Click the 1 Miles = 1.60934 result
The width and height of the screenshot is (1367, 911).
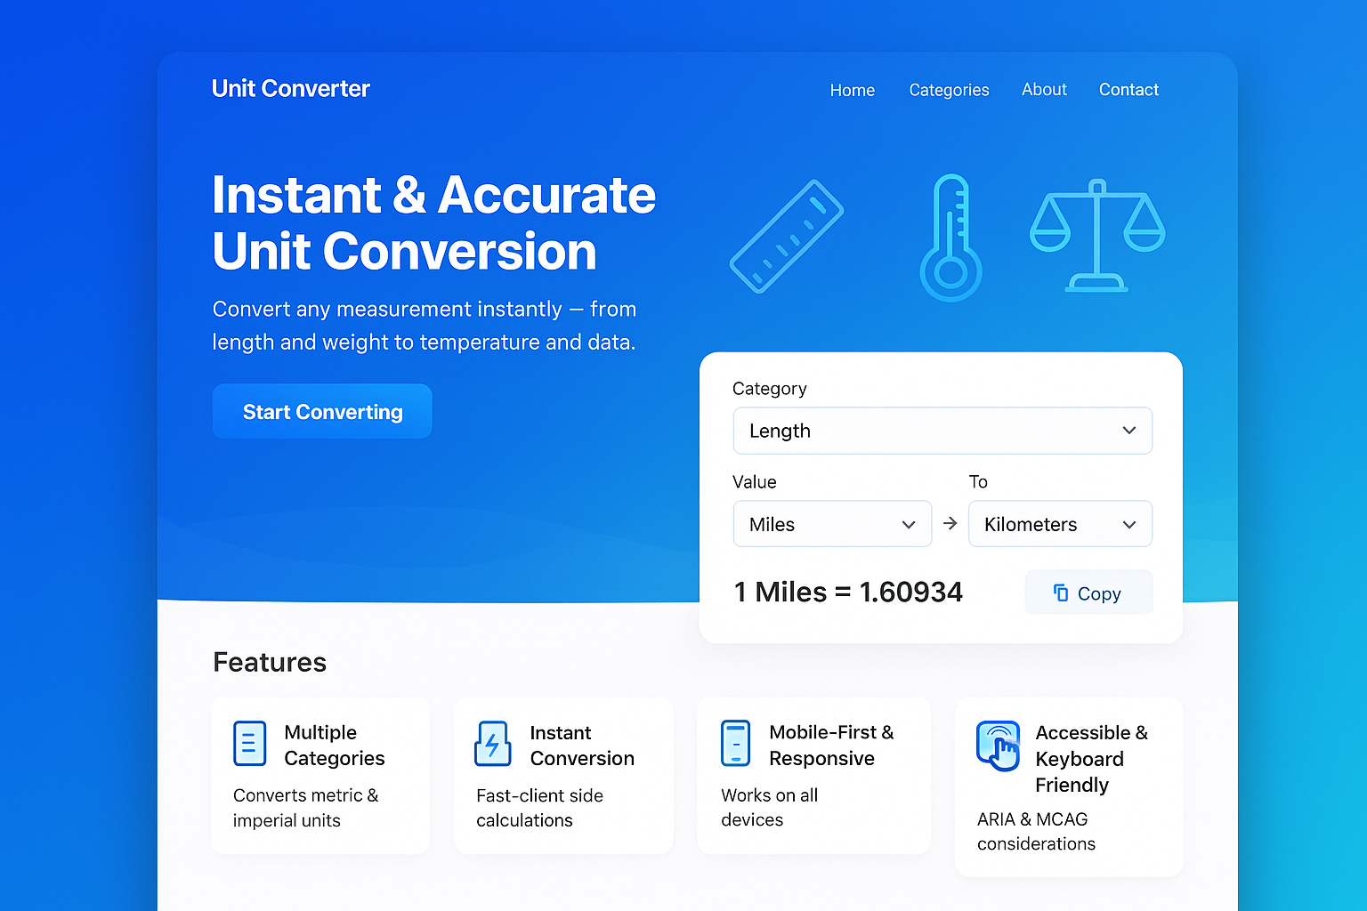point(847,593)
